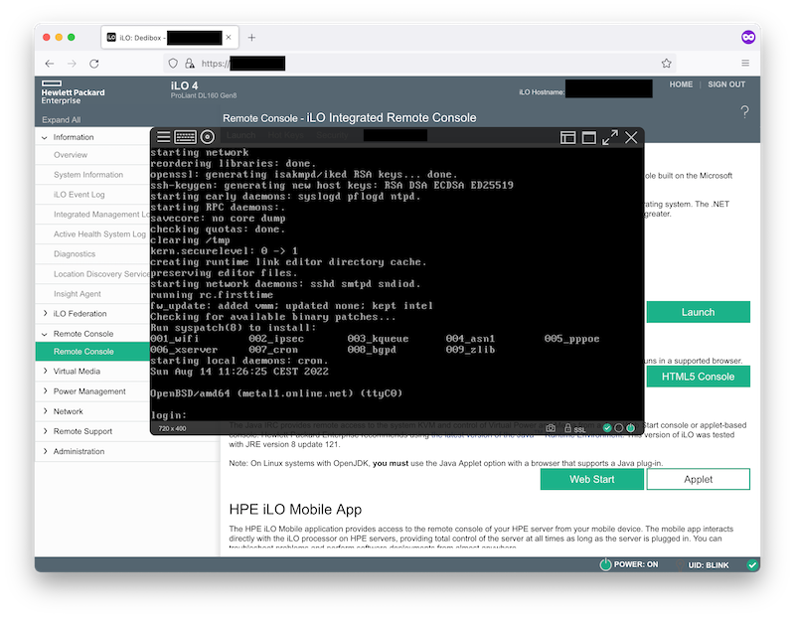This screenshot has height=618, width=795.
Task: Click the console screenshot camera icon
Action: [551, 428]
